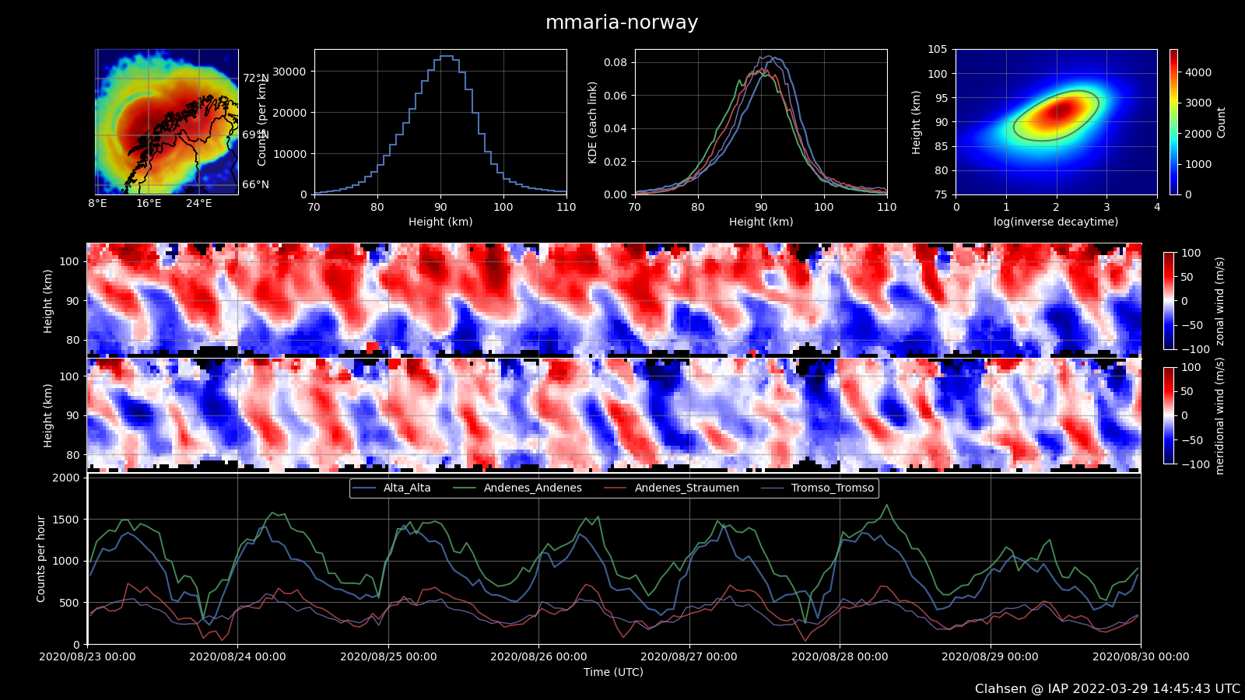The image size is (1245, 700).
Task: Click the 0.08 tick on KDE axis
Action: [x=615, y=62]
